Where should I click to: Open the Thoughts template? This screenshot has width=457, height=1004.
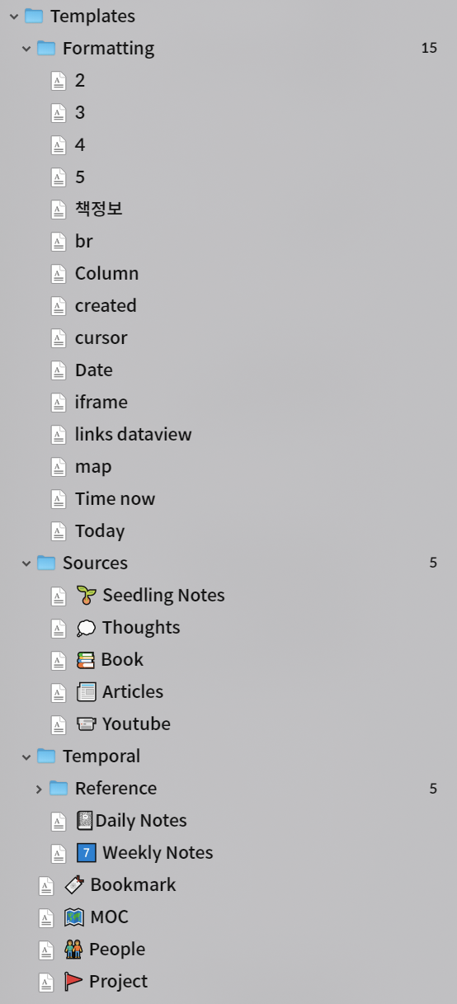point(141,627)
